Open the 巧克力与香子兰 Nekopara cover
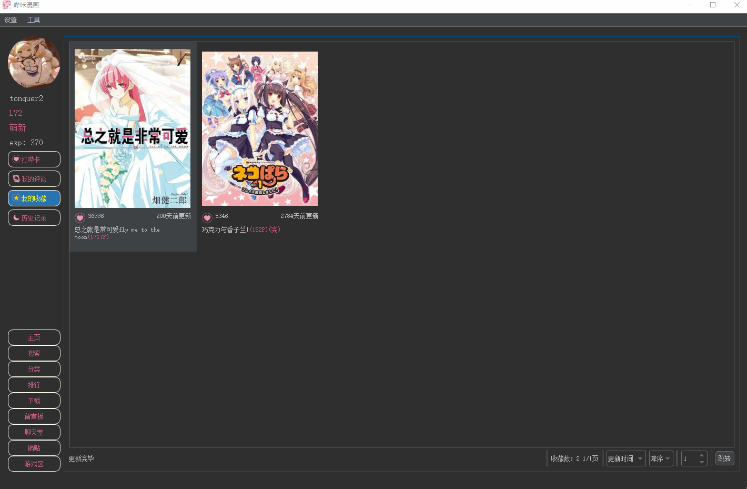The width and height of the screenshot is (747, 489). point(260,128)
